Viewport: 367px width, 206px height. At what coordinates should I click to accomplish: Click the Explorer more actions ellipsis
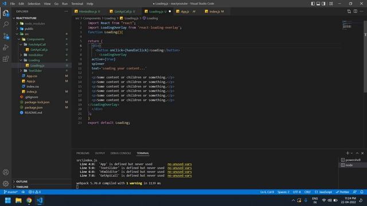point(67,11)
